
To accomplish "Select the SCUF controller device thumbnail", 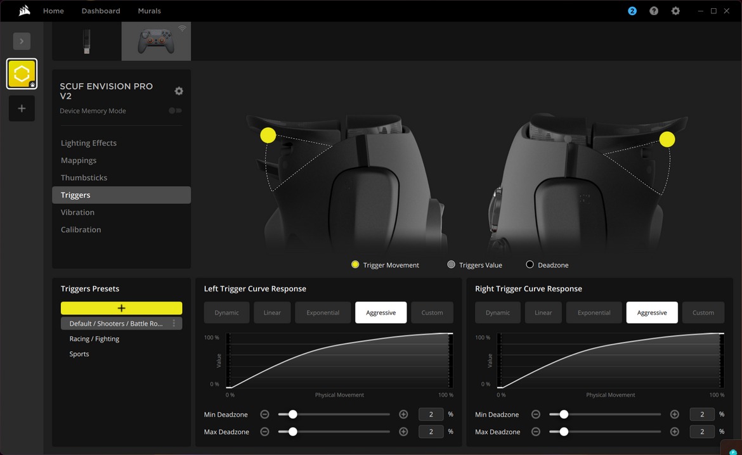I will click(x=156, y=41).
